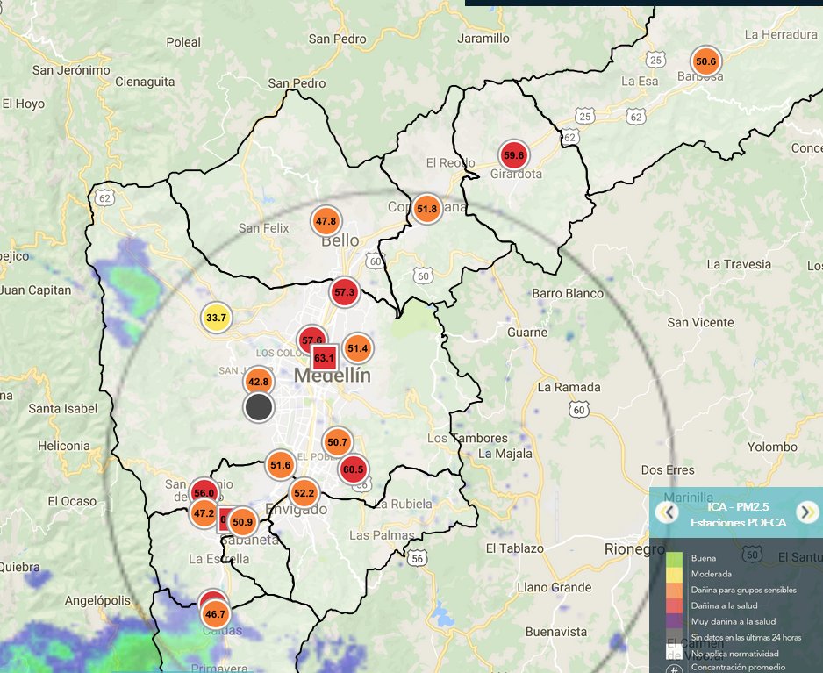Open the orange 50.7 station marker
The height and width of the screenshot is (673, 823).
338,442
